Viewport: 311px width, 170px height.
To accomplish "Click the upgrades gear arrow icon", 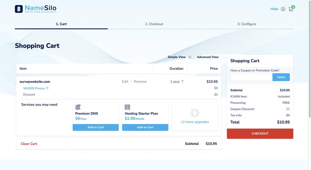I will (x=195, y=113).
